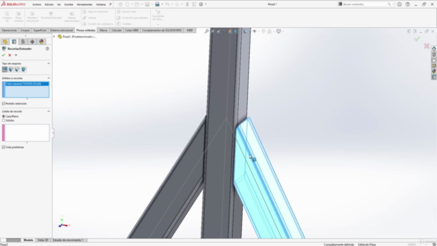Cancel Recortar/Extender with the red X in the panel
437x246 pixels.
point(10,55)
